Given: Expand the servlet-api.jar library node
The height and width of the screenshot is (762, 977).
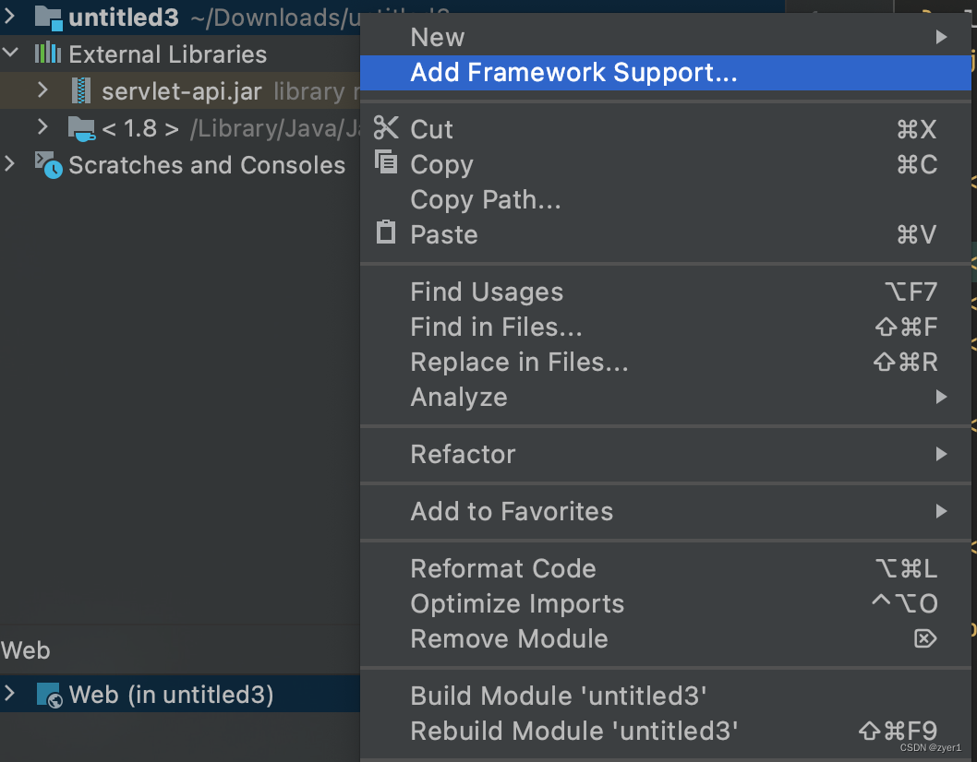Looking at the screenshot, I should click(42, 90).
